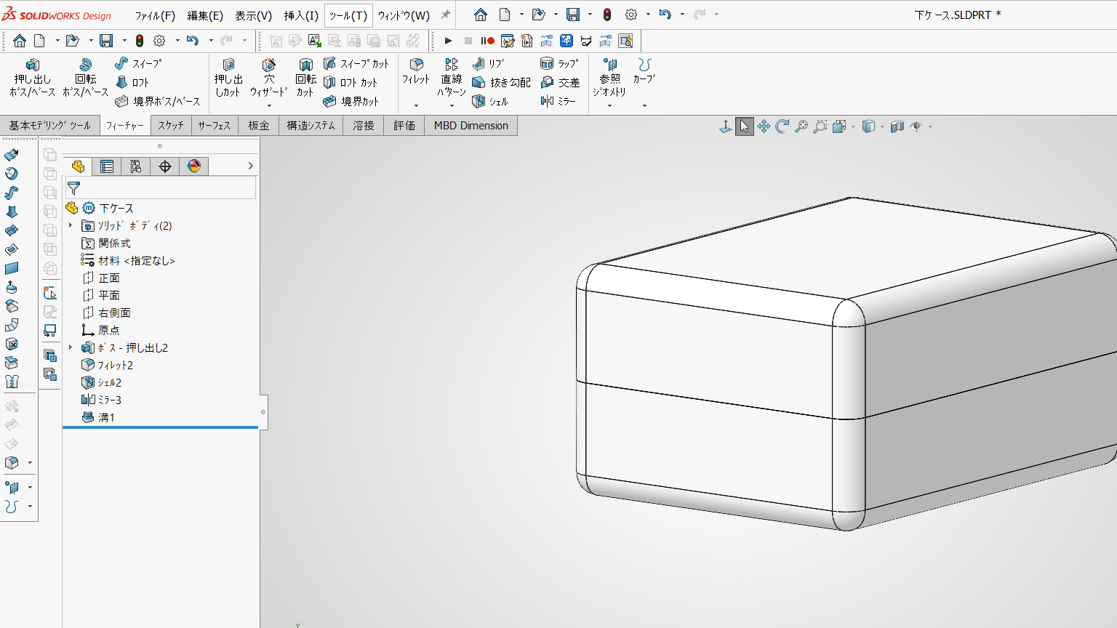This screenshot has width=1117, height=628.
Task: Open the 穴ウィザード hole wizard
Action: tap(269, 78)
